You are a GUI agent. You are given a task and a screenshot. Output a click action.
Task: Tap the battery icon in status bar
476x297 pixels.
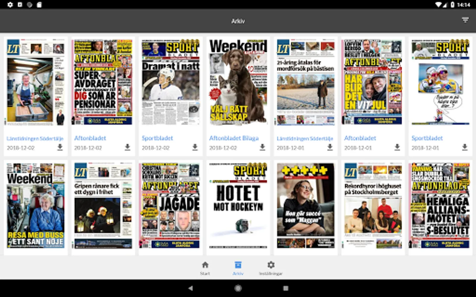point(452,5)
